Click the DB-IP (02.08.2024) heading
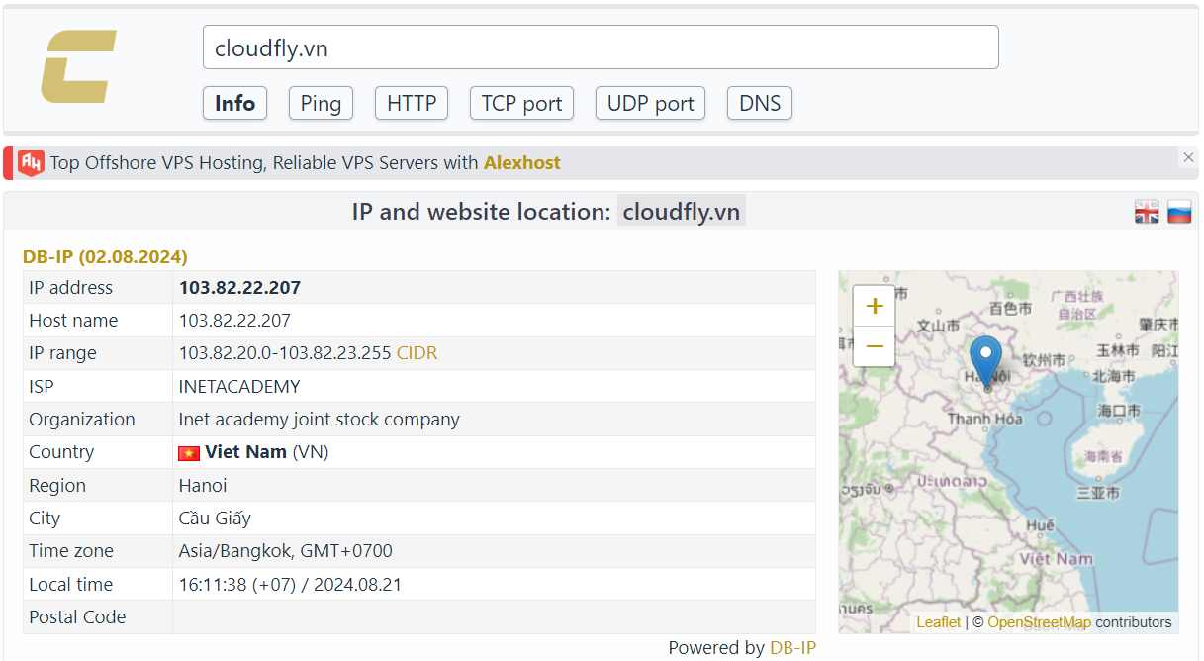 [x=105, y=257]
